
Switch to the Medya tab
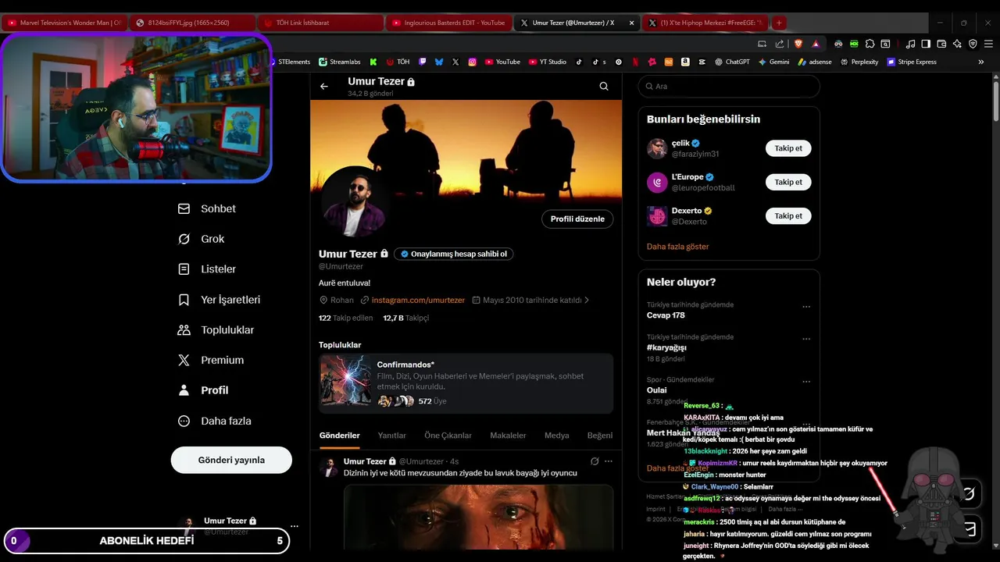coord(557,436)
